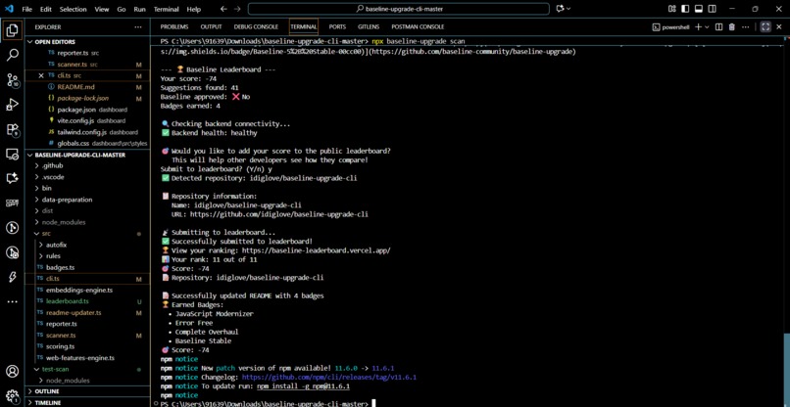Expand the node_modules folder under root
The width and height of the screenshot is (790, 407).
tap(37, 222)
